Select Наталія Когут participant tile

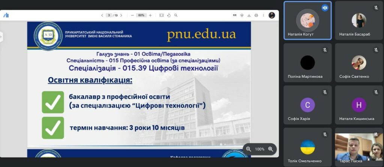(307, 20)
